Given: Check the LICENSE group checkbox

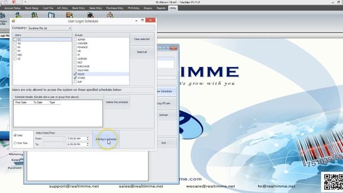Looking at the screenshot, I should (x=75, y=58).
